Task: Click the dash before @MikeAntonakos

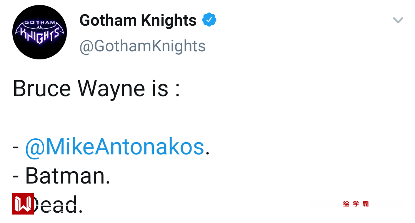Action: (16, 148)
